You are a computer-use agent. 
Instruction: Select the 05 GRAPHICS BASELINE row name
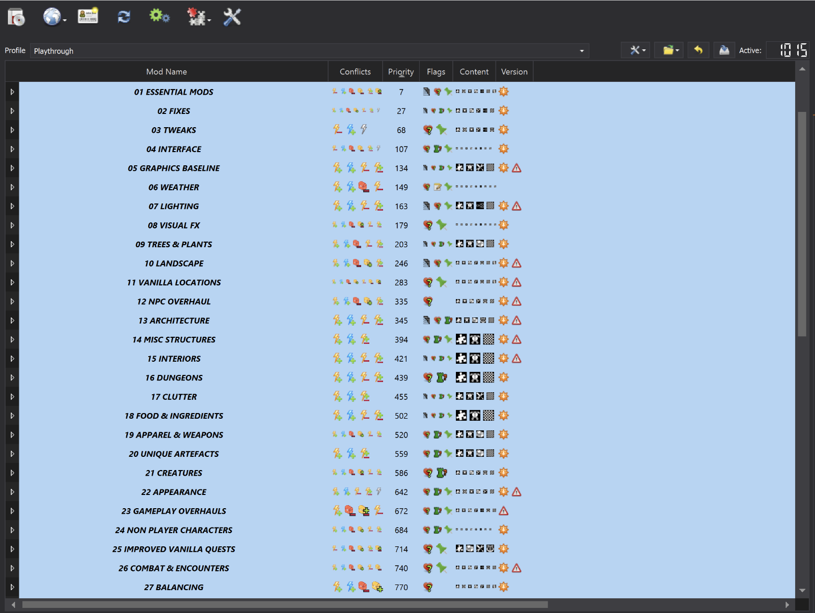point(174,168)
